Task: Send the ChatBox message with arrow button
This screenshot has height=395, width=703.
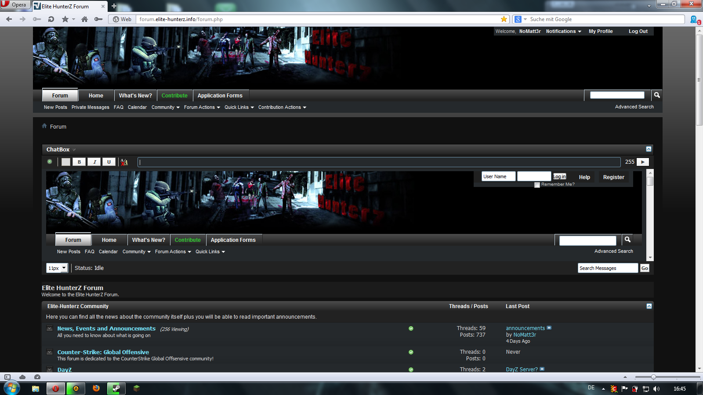Action: pyautogui.click(x=642, y=162)
